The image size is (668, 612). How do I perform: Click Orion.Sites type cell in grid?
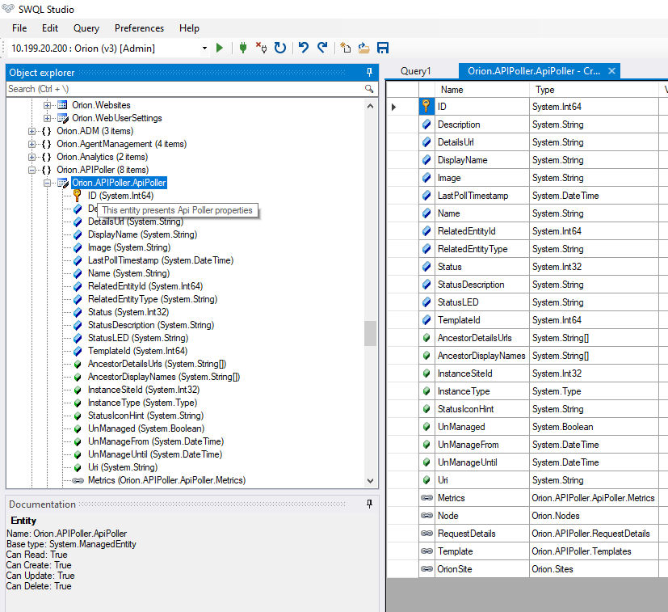594,569
